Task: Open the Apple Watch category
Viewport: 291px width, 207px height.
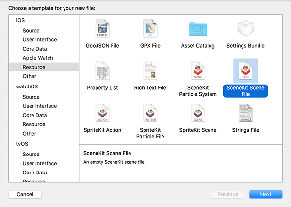Action: click(38, 58)
